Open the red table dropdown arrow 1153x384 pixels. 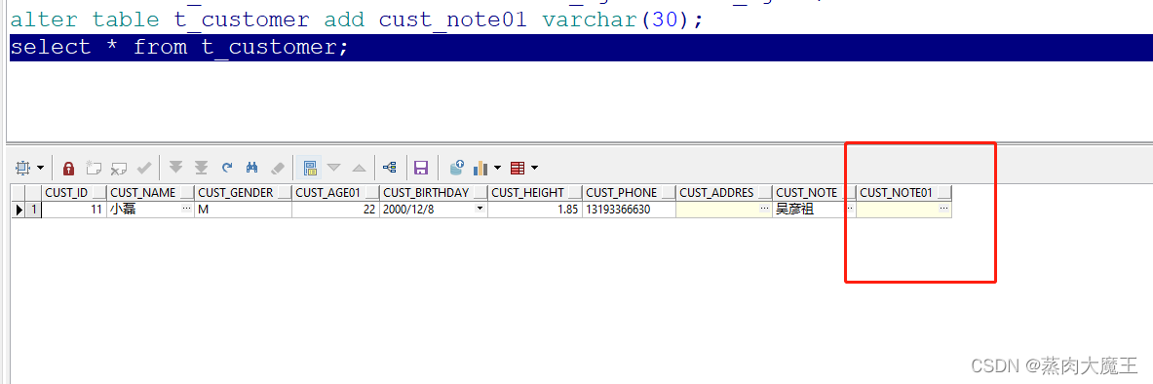pos(534,168)
